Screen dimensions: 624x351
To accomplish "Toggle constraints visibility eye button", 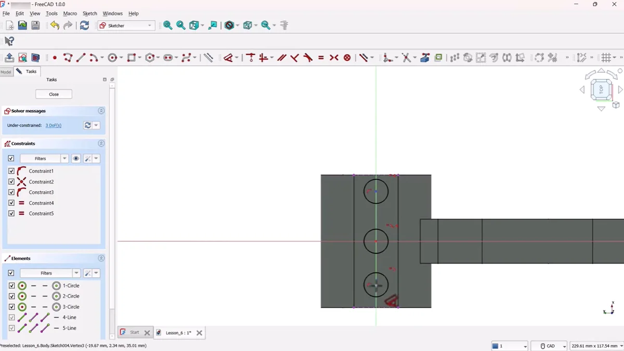I will tap(76, 159).
